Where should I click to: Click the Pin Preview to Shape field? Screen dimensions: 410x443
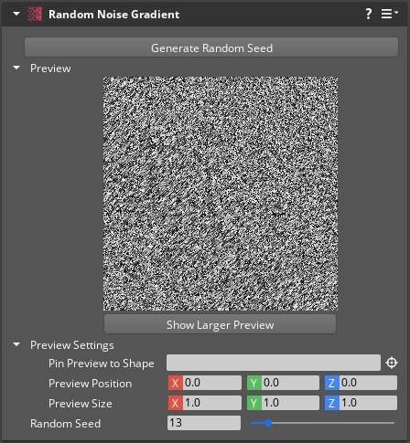[x=274, y=363]
